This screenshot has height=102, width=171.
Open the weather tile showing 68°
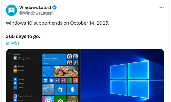coord(48,90)
